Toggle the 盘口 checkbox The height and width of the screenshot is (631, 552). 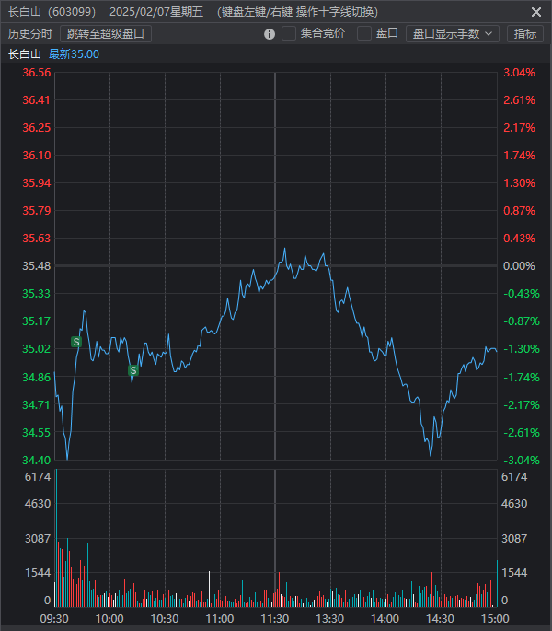[364, 34]
